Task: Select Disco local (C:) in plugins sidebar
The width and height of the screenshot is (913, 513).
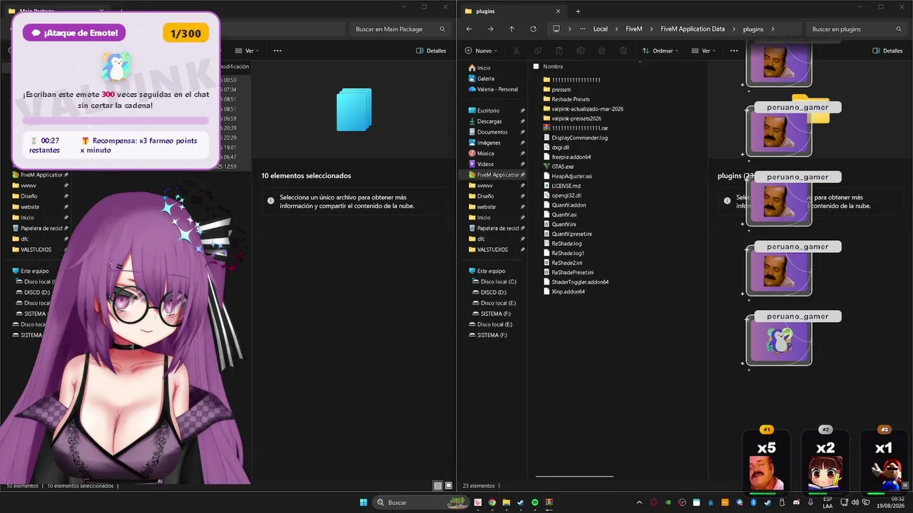Action: (494, 281)
